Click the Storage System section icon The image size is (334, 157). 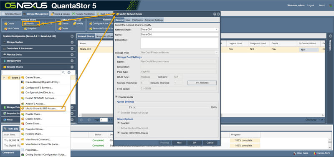point(5,42)
